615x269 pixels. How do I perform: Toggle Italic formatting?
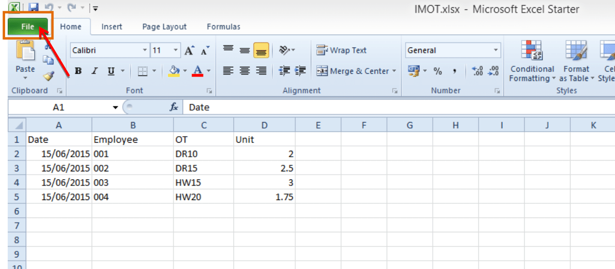pyautogui.click(x=95, y=71)
